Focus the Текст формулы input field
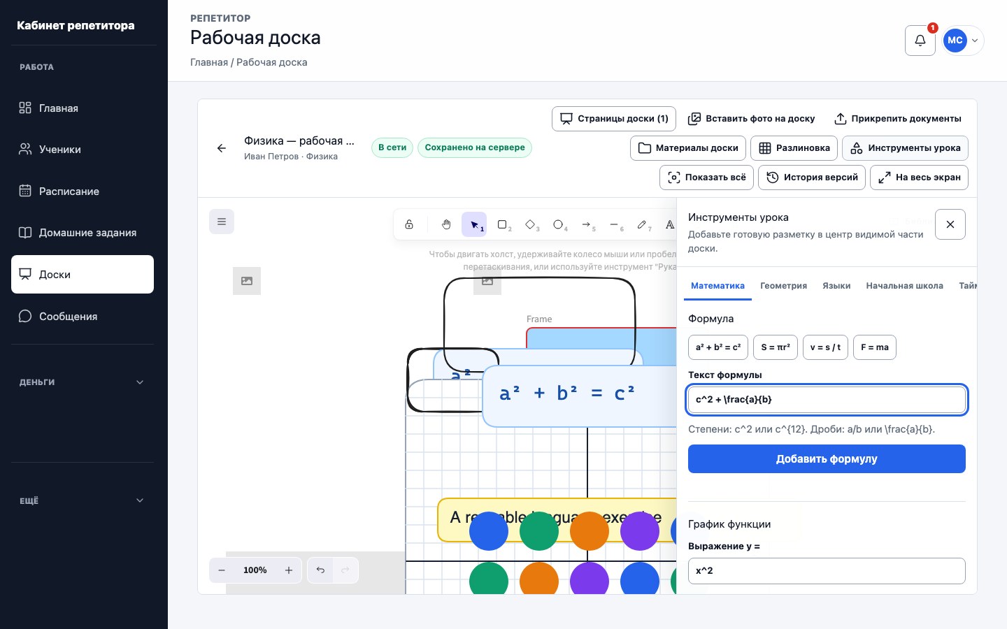 pos(827,400)
